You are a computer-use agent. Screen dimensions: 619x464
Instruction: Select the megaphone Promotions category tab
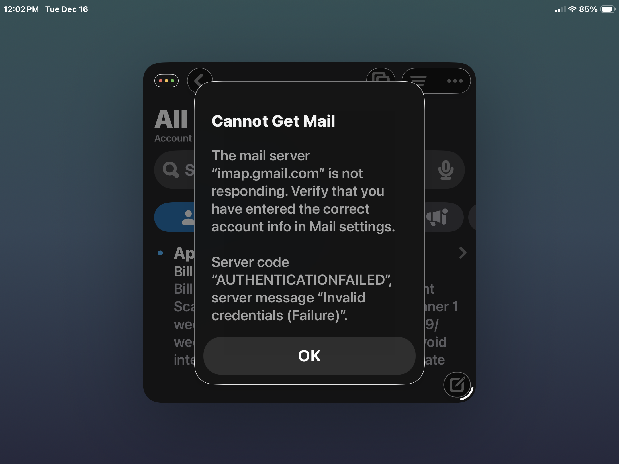(x=443, y=217)
